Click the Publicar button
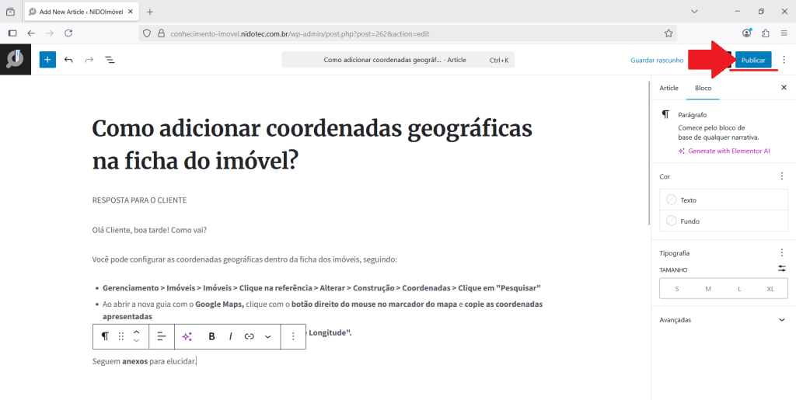Screen dimensions: 796x400 pos(753,60)
